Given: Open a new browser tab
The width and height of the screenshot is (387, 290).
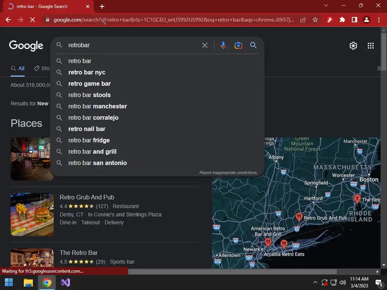Looking at the screenshot, I should coord(102,6).
